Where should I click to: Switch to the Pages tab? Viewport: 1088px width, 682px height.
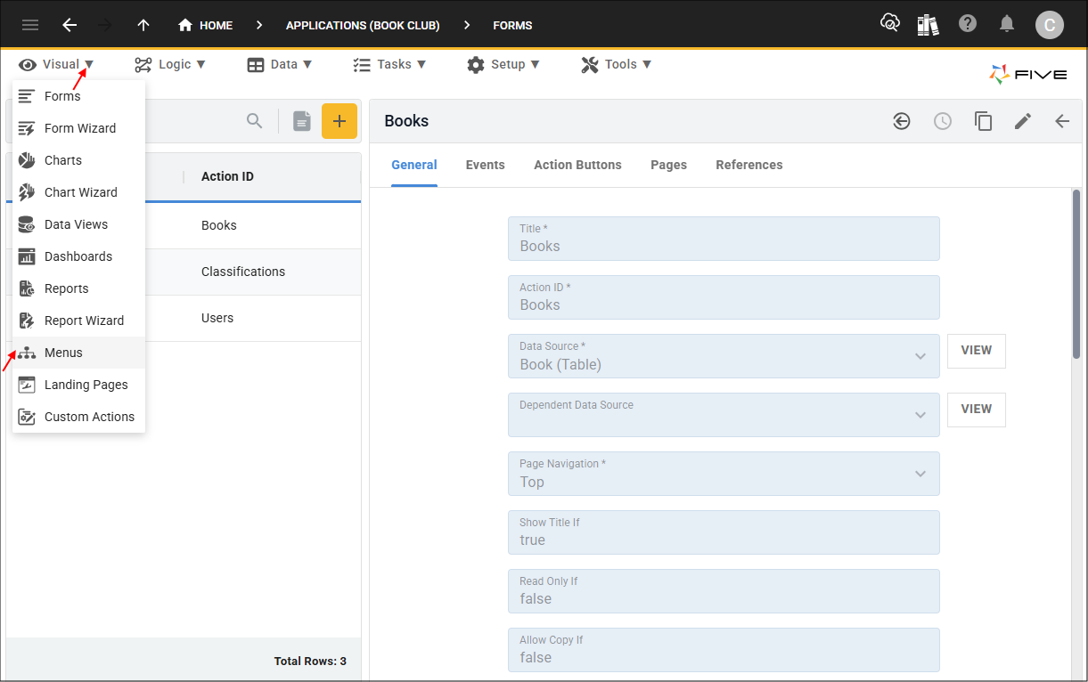[x=669, y=165]
